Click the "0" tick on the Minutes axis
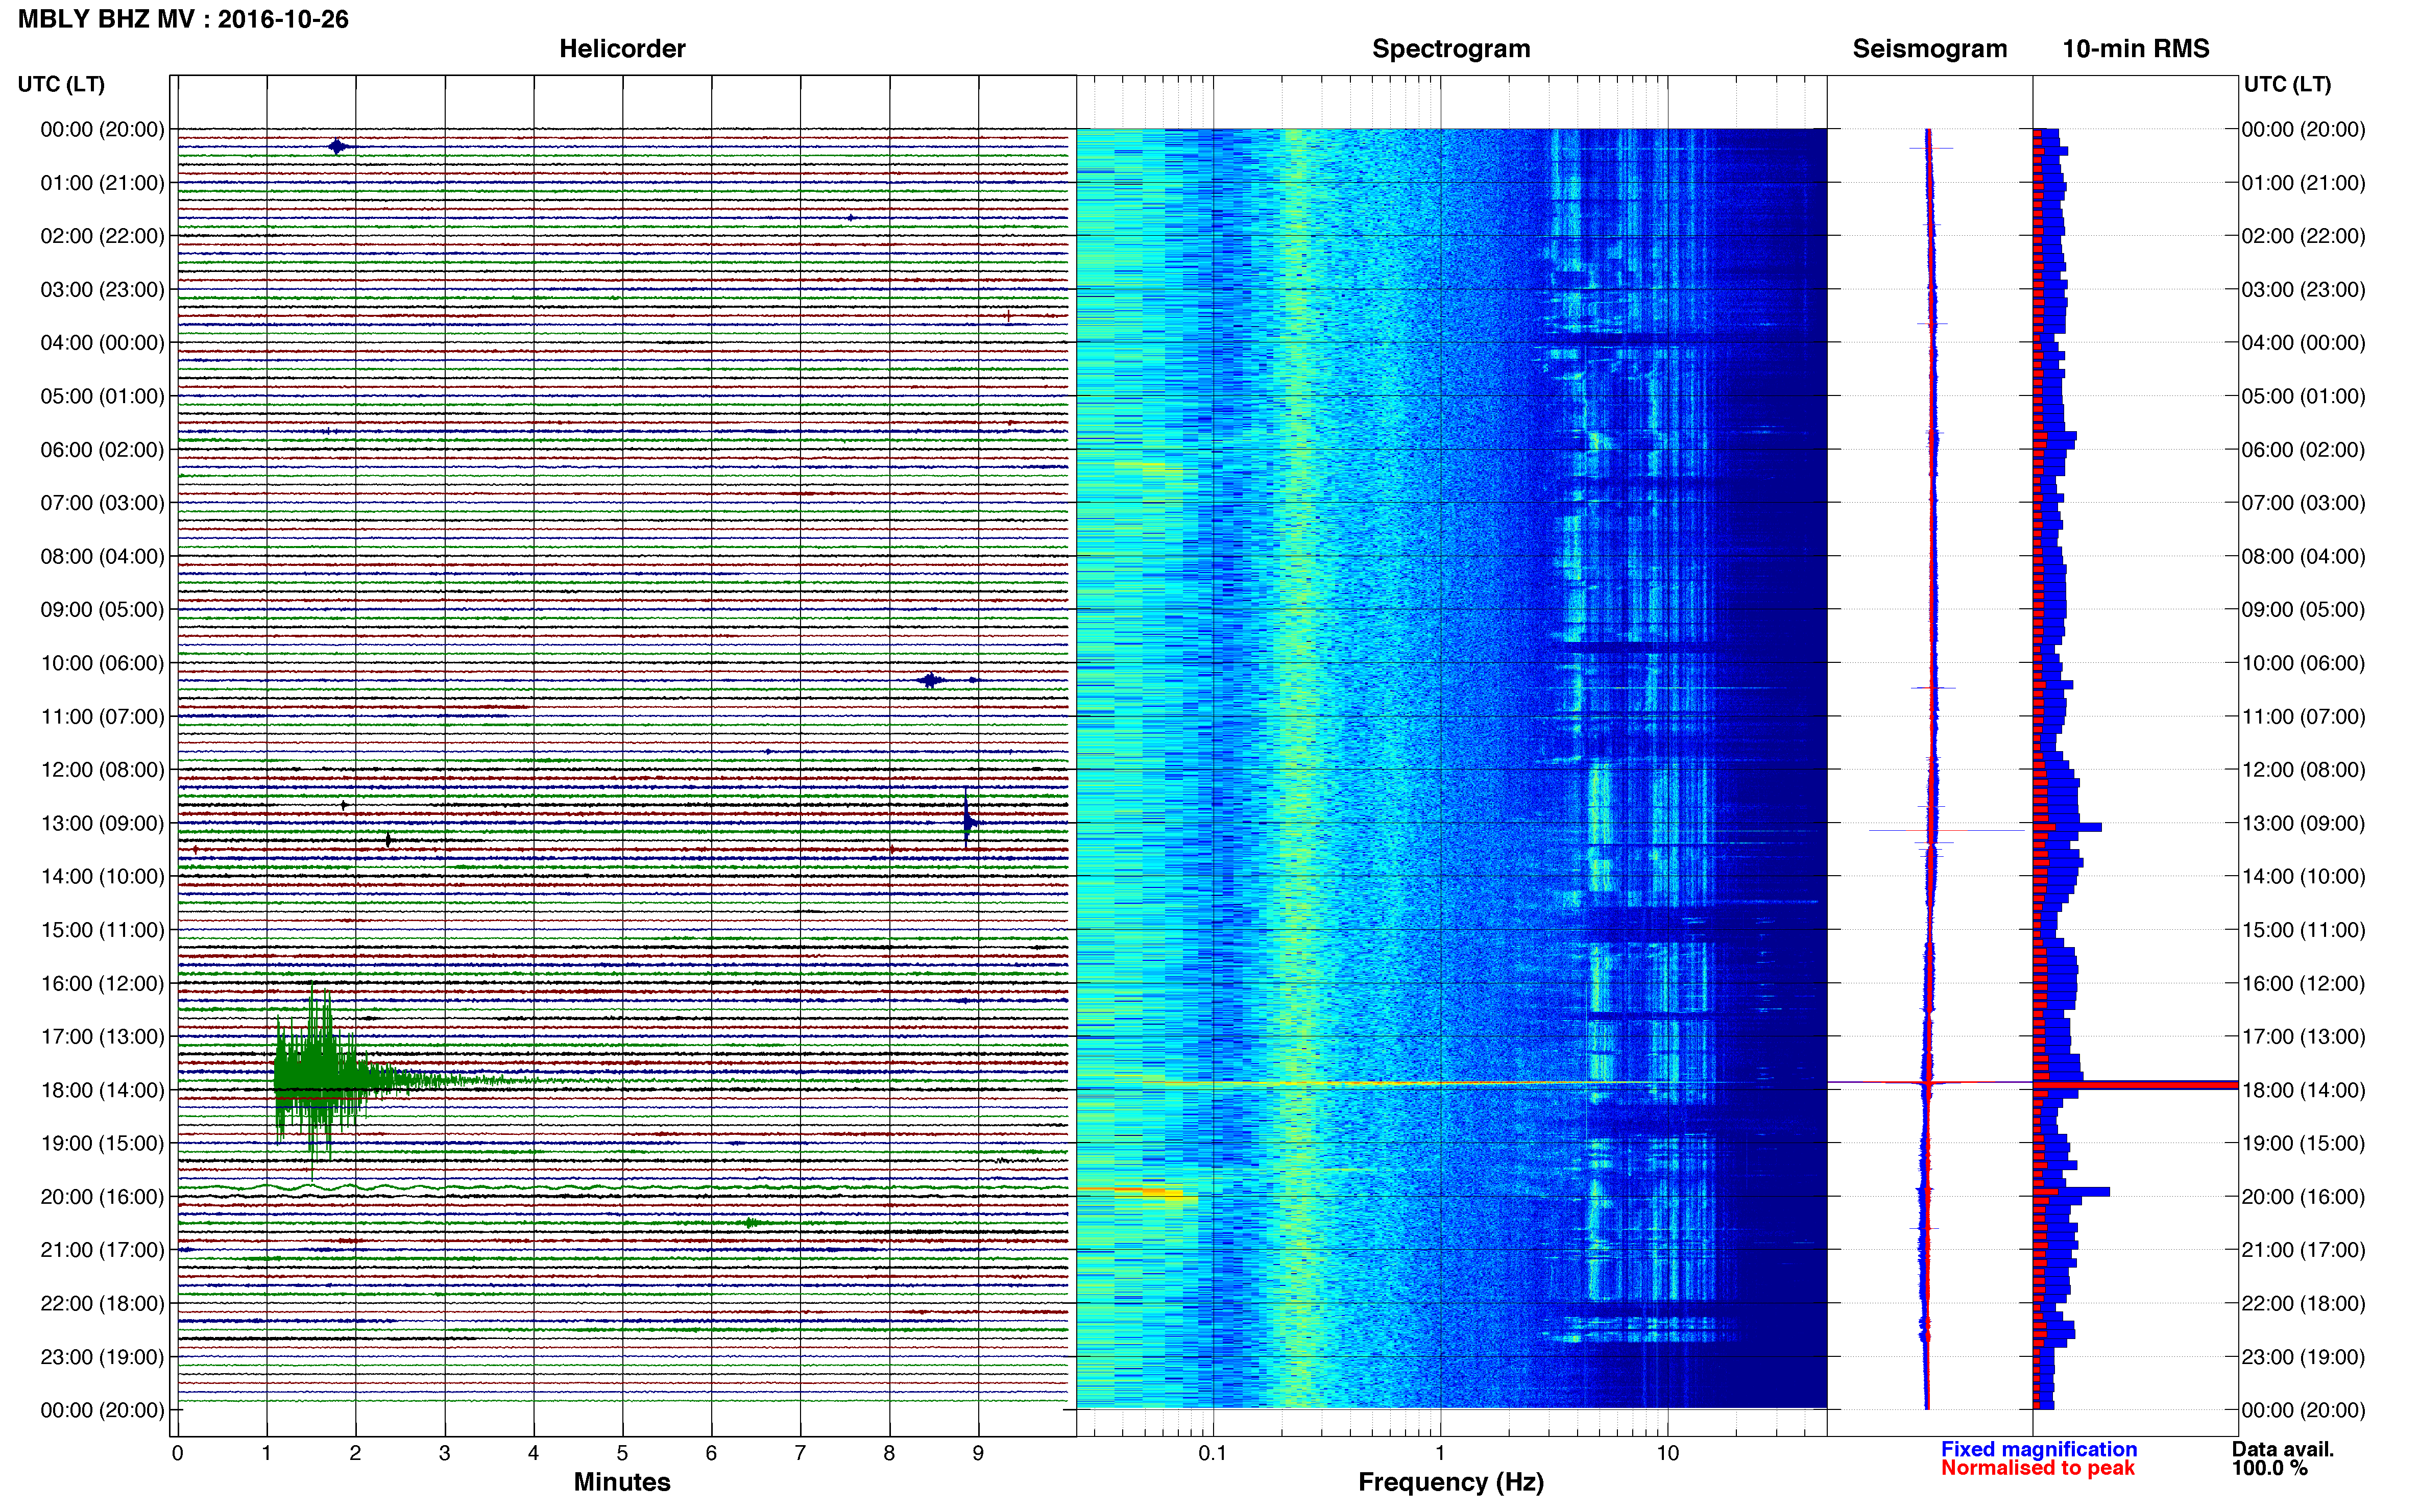The width and height of the screenshot is (2420, 1512). [177, 1454]
